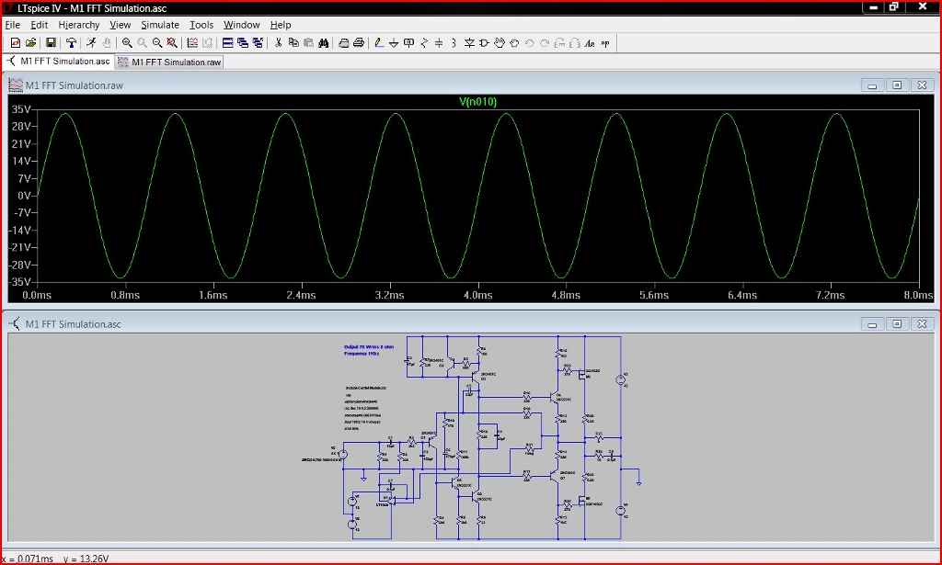Select the Inductor component tool
Image resolution: width=942 pixels, height=565 pixels.
(454, 42)
